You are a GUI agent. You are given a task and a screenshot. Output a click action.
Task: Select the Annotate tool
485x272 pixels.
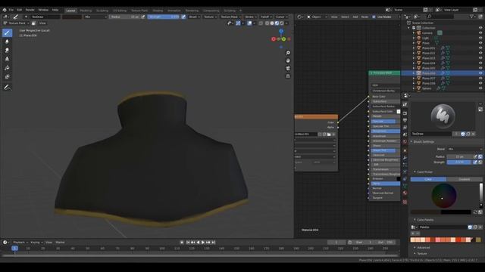[7, 88]
